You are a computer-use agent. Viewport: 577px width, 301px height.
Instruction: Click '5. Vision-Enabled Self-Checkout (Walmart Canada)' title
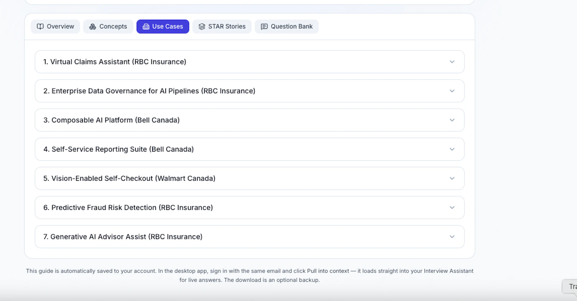click(129, 179)
